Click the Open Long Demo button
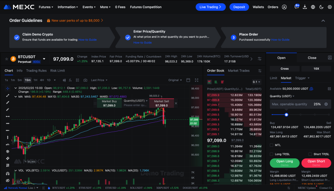 pos(285,163)
